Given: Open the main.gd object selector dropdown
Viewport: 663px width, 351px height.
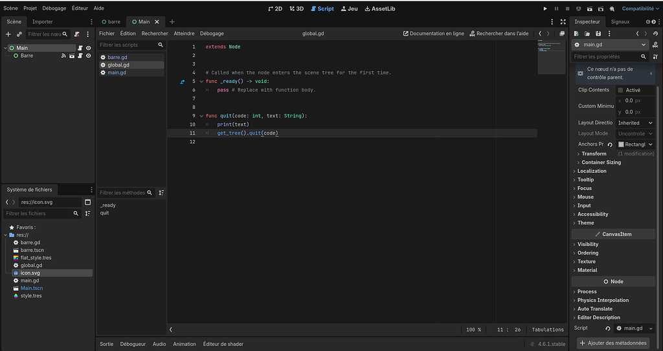Looking at the screenshot, I should [x=611, y=45].
